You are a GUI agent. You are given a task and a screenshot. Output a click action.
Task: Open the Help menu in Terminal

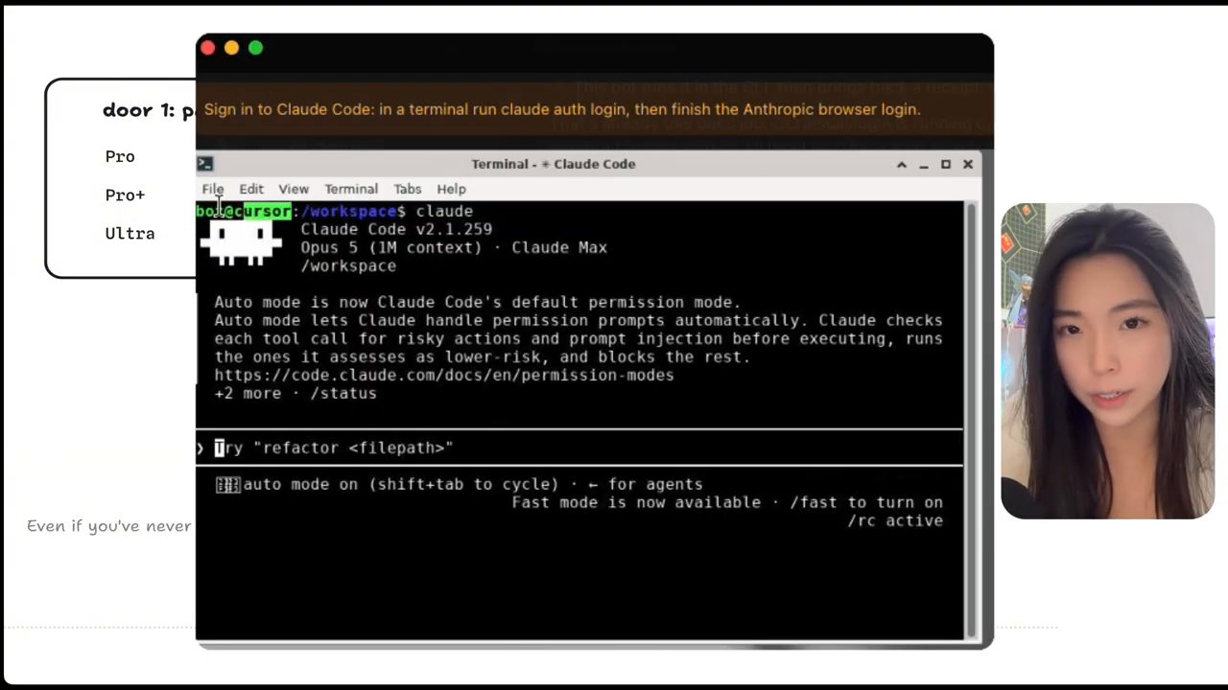pyautogui.click(x=451, y=189)
